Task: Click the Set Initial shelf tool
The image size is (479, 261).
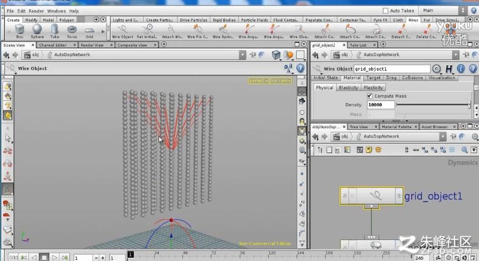Action: click(x=147, y=31)
